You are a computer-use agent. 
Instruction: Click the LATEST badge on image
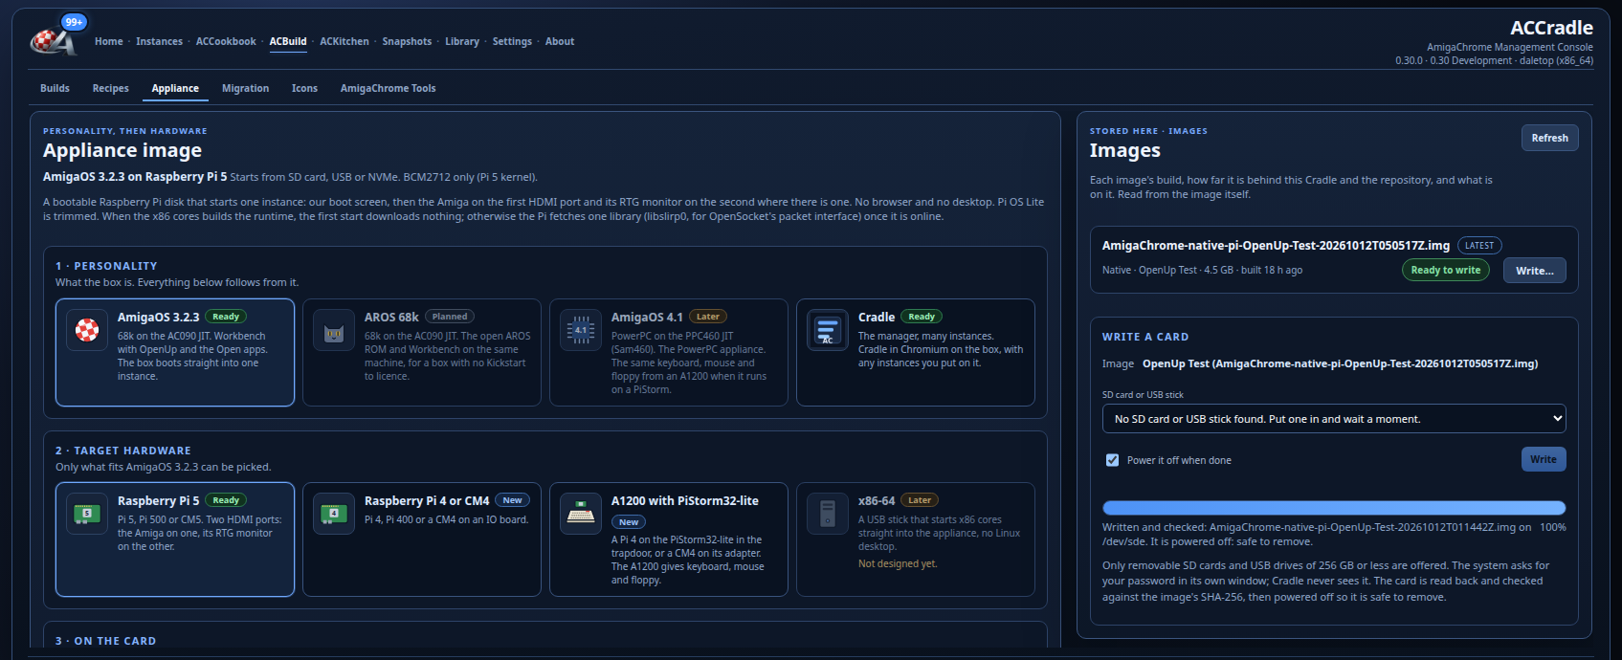(1478, 246)
